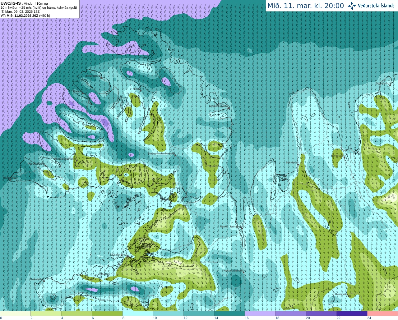Click the light lavender 16–18 m/s legend swatch
The width and height of the screenshot is (398, 320).
pyautogui.click(x=260, y=313)
